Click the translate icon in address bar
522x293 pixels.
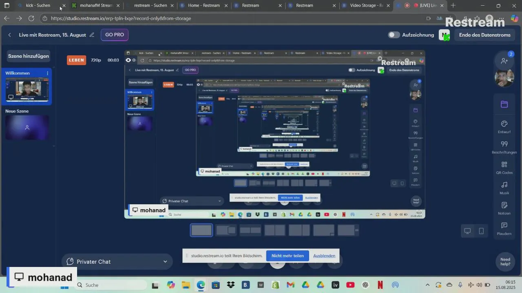(439, 18)
